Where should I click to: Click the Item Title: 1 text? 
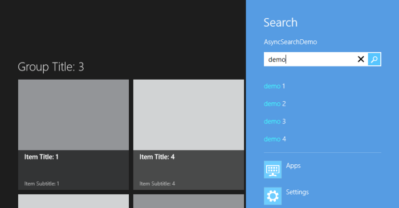(x=42, y=157)
